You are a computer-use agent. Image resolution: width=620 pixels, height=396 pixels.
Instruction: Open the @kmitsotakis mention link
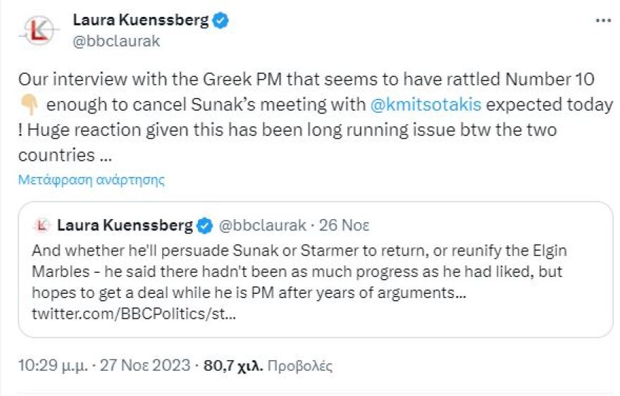click(426, 105)
